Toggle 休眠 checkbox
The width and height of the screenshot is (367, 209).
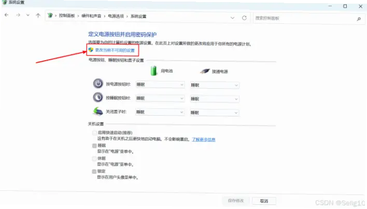94,159
